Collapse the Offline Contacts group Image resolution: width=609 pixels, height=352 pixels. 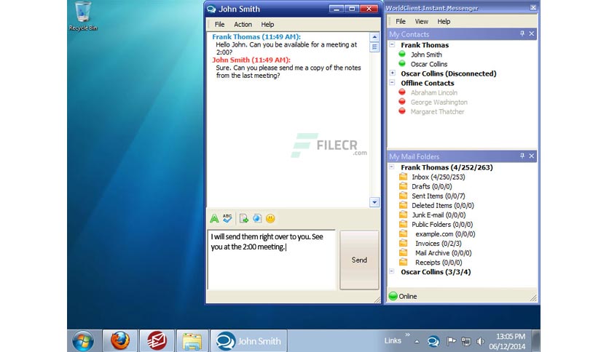392,83
